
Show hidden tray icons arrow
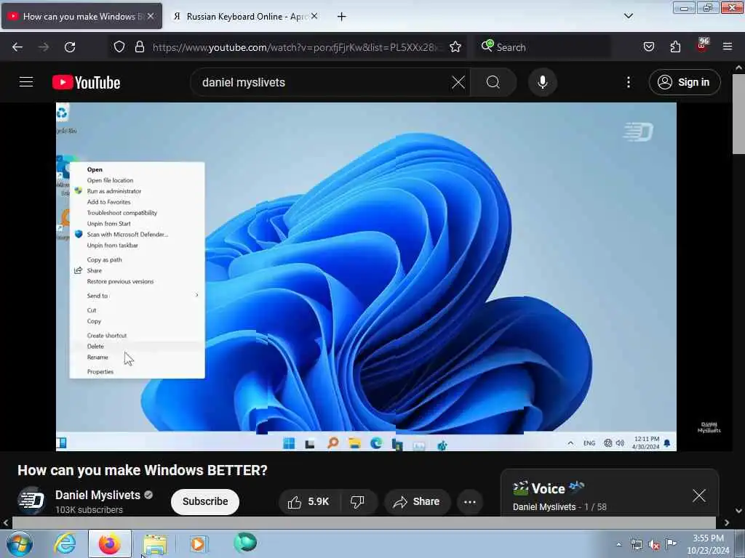coord(618,545)
